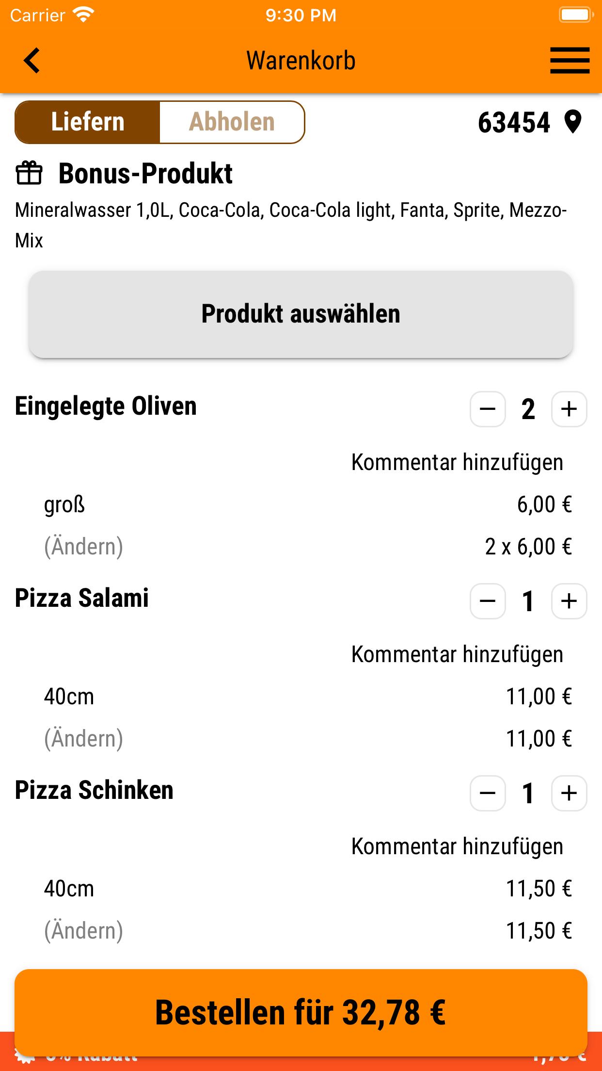Tap the 63454 postal code
The height and width of the screenshot is (1071, 602).
514,122
